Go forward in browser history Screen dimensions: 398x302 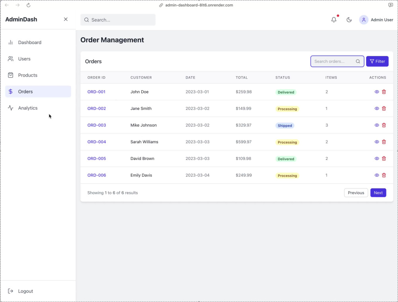point(18,5)
